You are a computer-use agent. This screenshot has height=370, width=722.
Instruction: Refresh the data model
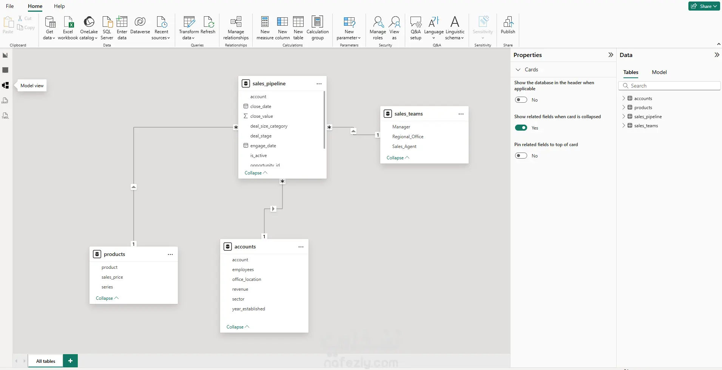[x=208, y=25]
